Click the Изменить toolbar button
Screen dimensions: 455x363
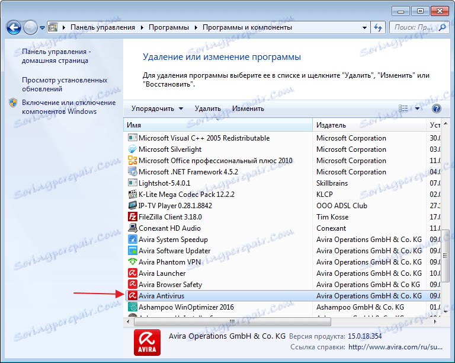pos(248,109)
